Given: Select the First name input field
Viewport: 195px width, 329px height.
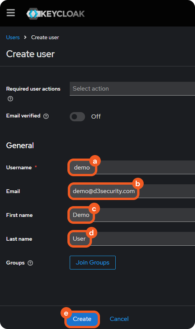Looking at the screenshot, I should pyautogui.click(x=133, y=215).
